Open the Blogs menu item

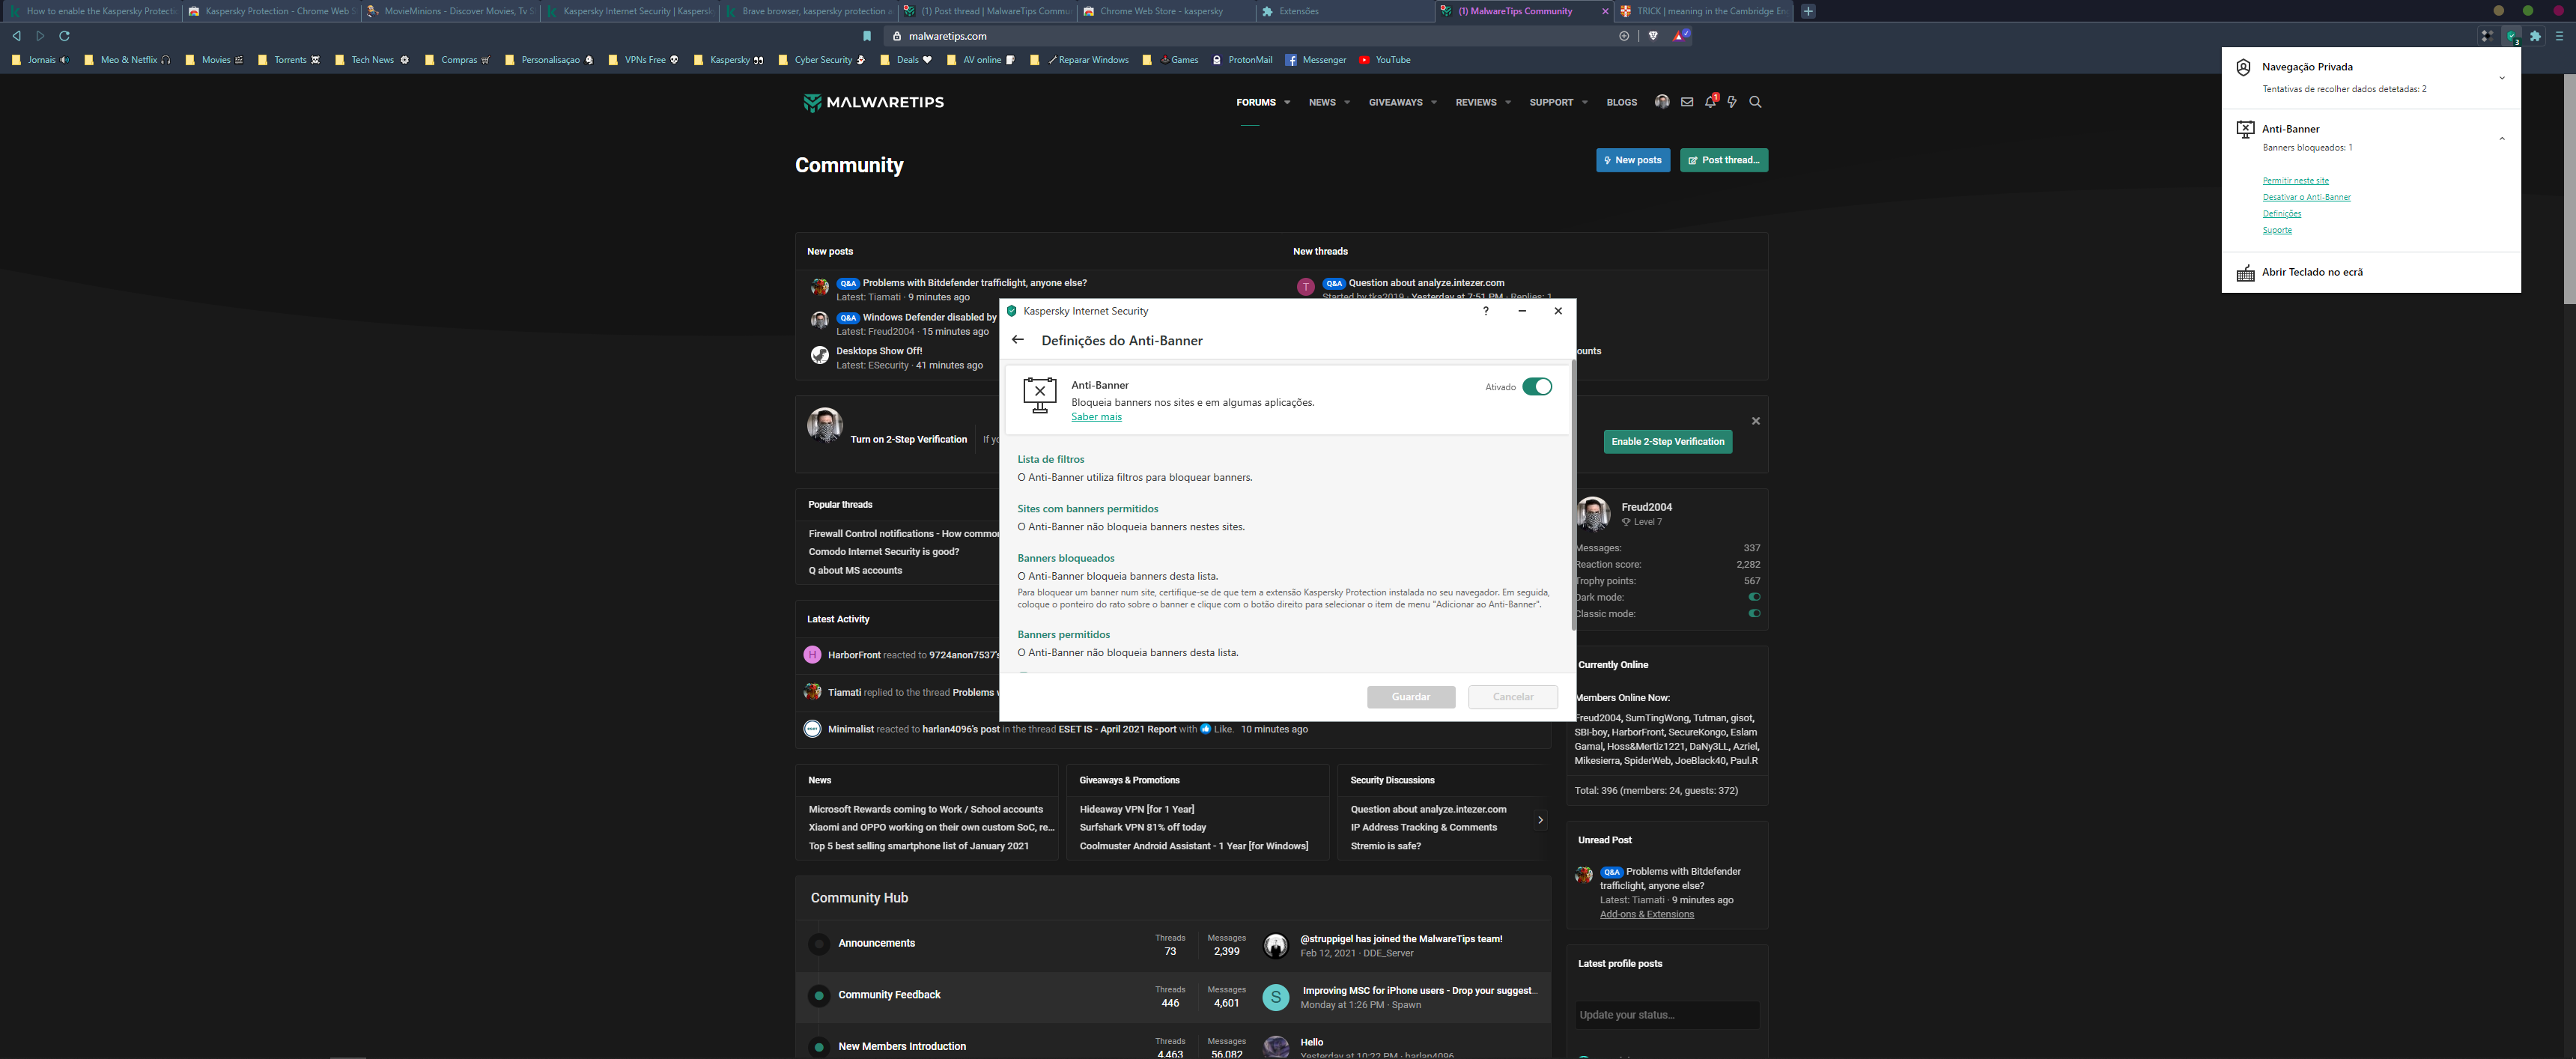point(1621,102)
